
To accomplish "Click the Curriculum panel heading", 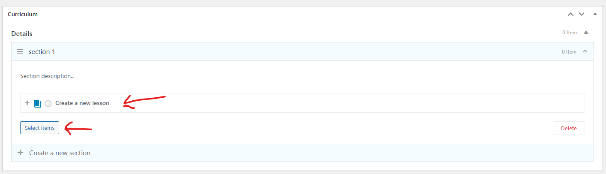I will [23, 14].
